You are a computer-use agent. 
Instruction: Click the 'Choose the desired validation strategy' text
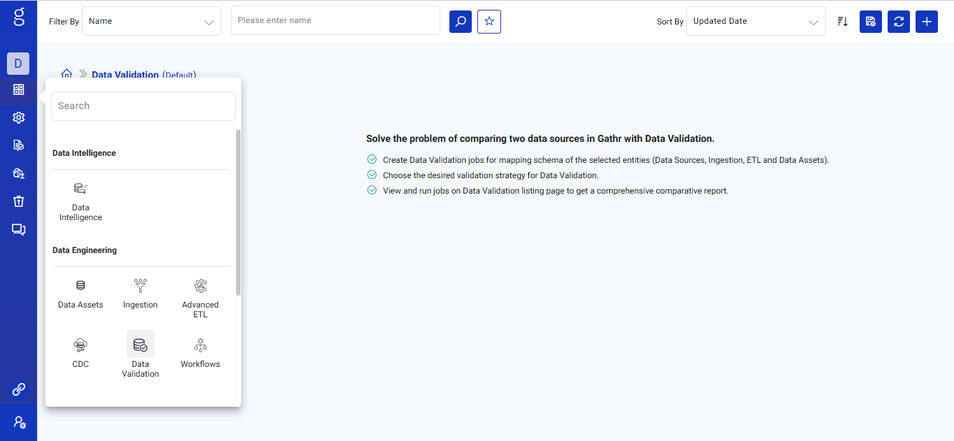click(491, 175)
